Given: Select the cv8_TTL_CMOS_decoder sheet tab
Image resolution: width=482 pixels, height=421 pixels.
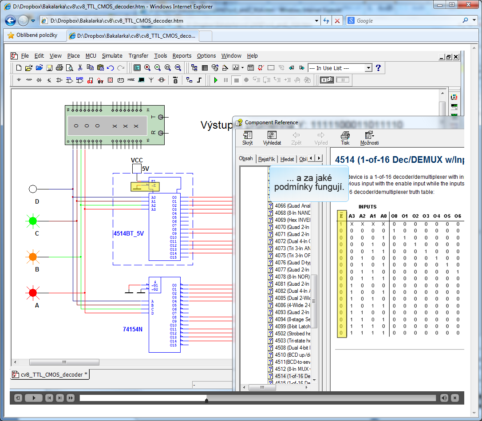Looking at the screenshot, I should point(50,374).
